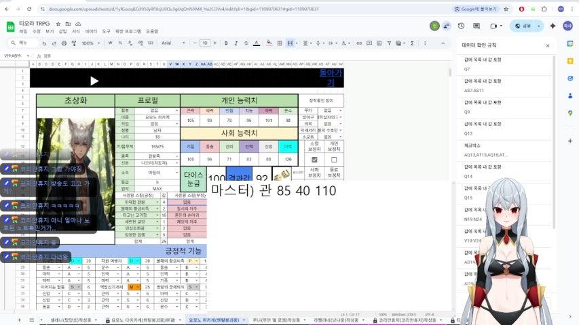Open the 데이터 menu
Viewport: 579px width, 325px height.
[x=91, y=31]
